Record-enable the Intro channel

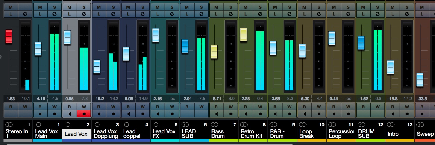click(407, 114)
